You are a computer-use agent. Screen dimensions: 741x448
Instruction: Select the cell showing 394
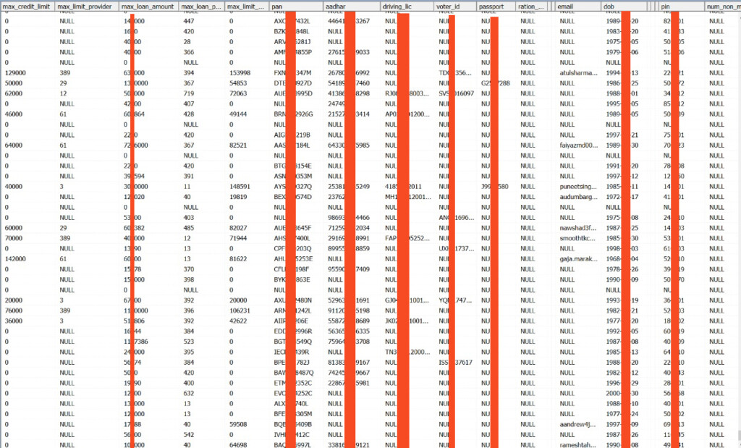pos(189,73)
